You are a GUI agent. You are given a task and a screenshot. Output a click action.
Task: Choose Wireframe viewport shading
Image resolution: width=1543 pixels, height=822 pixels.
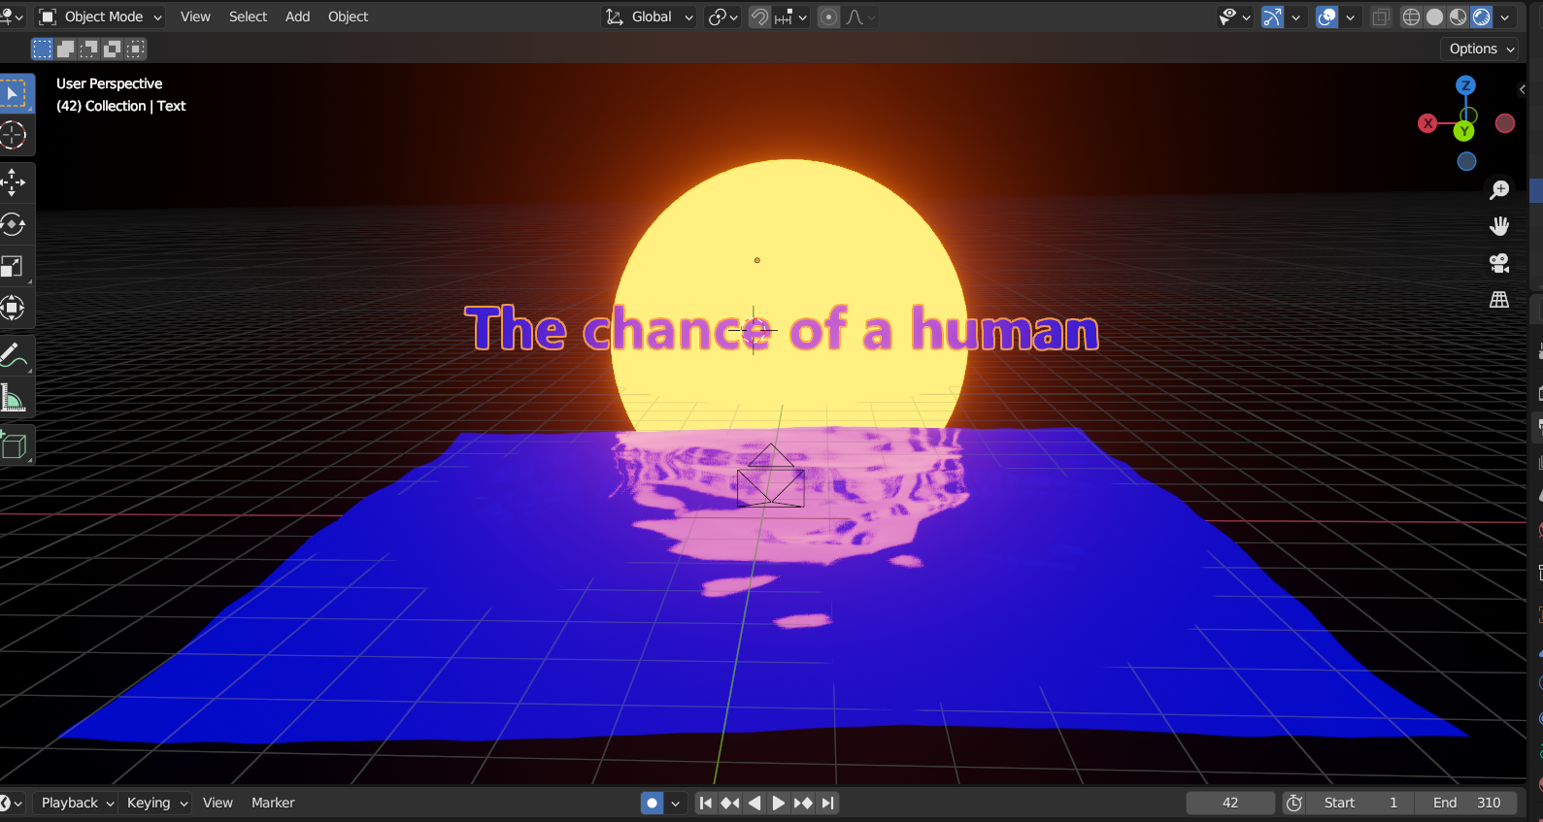[x=1412, y=16]
